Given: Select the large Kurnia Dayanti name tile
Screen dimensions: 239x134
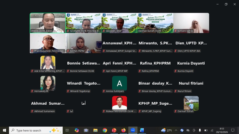Looking at the screenshot, I should click(x=191, y=63).
